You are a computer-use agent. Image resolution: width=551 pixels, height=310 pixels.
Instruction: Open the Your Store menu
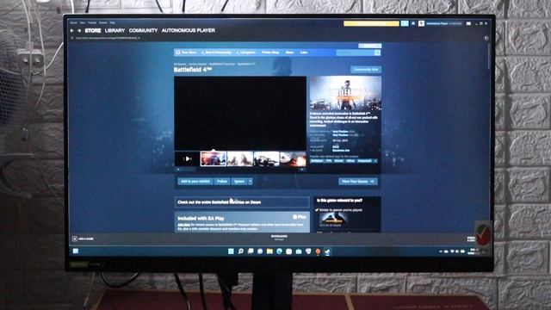point(187,53)
